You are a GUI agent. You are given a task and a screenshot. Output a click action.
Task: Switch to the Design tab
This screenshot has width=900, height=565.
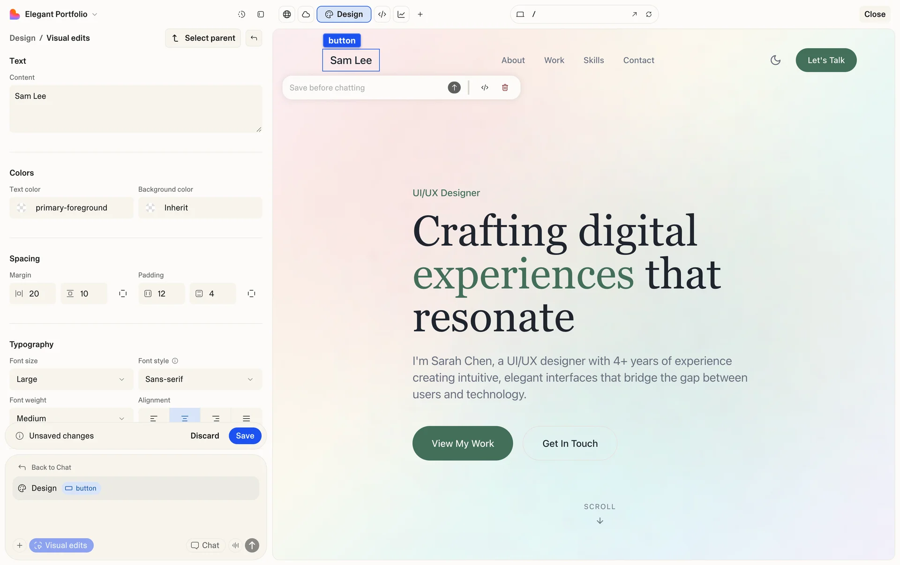coord(344,14)
